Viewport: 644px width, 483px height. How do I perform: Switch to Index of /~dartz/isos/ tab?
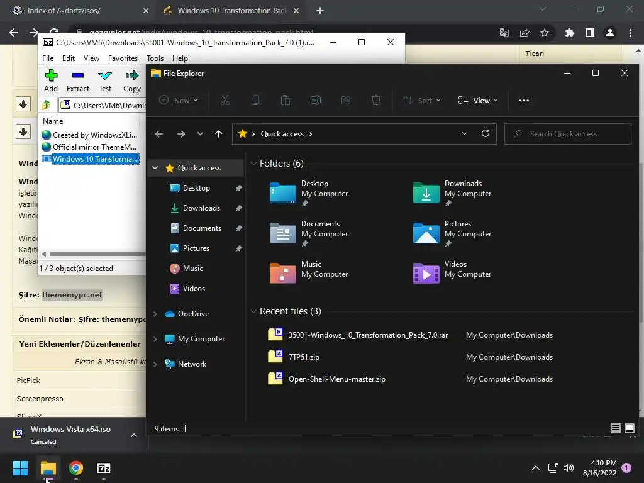(x=78, y=11)
